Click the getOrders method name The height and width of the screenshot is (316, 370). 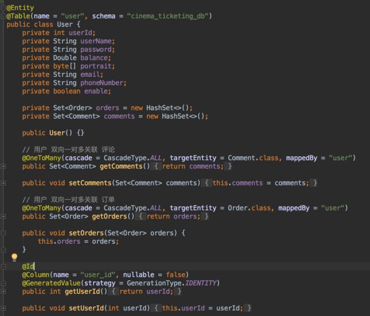tap(109, 216)
